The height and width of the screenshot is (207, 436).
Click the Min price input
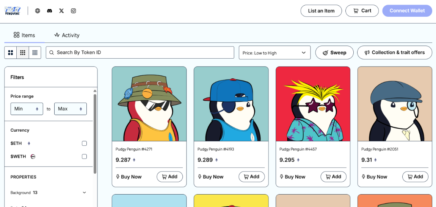click(27, 109)
